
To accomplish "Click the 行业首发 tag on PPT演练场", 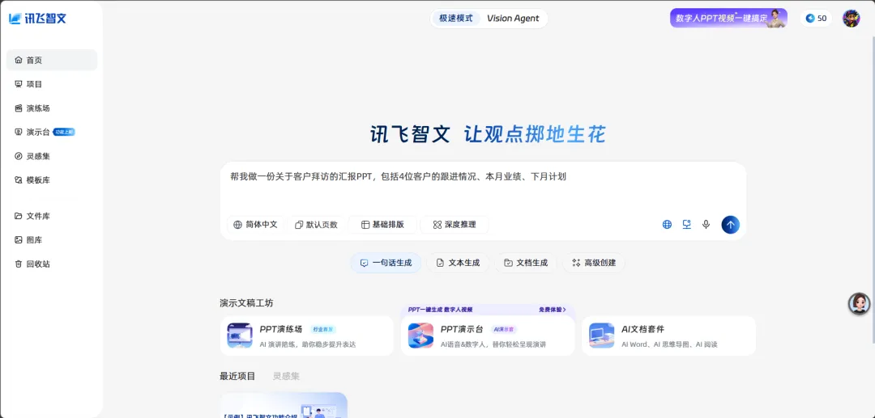I will point(323,330).
